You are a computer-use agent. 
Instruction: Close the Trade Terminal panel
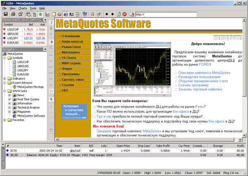click(x=3, y=144)
